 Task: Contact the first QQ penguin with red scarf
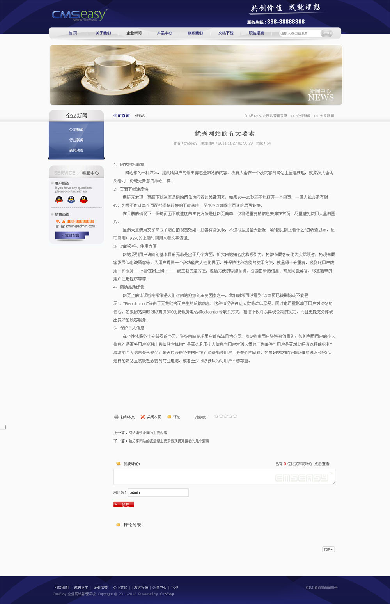(59, 200)
